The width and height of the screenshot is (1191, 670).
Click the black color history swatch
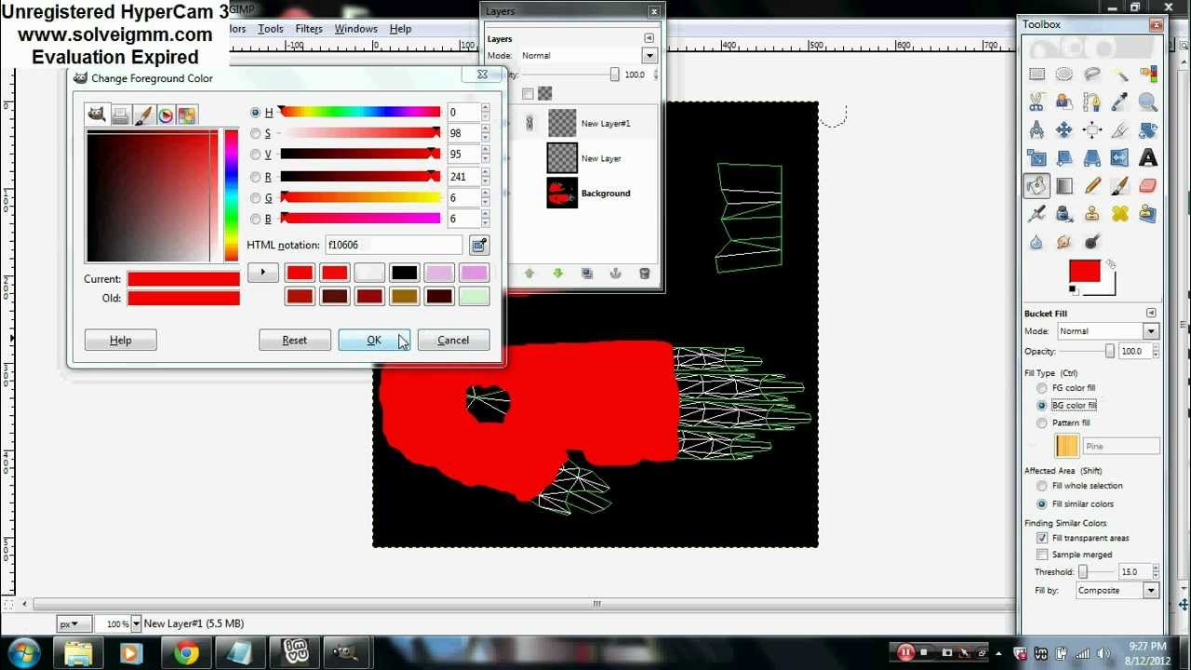(x=404, y=273)
